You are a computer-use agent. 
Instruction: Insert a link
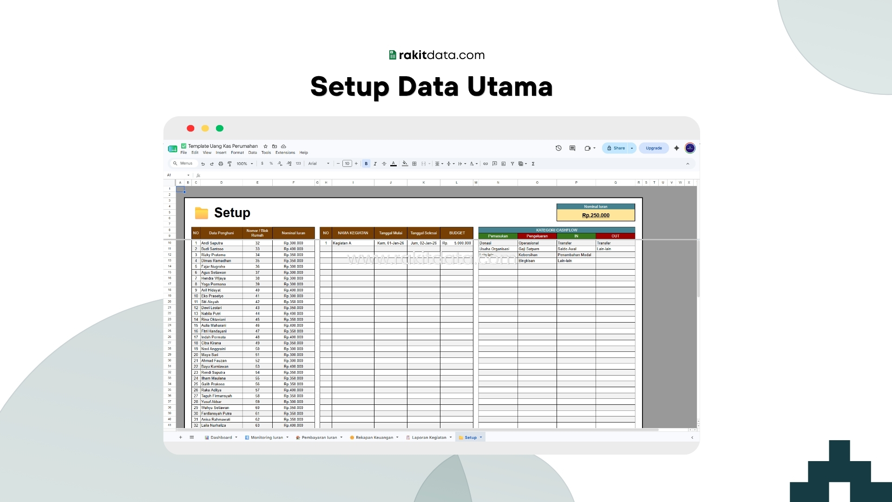click(485, 164)
